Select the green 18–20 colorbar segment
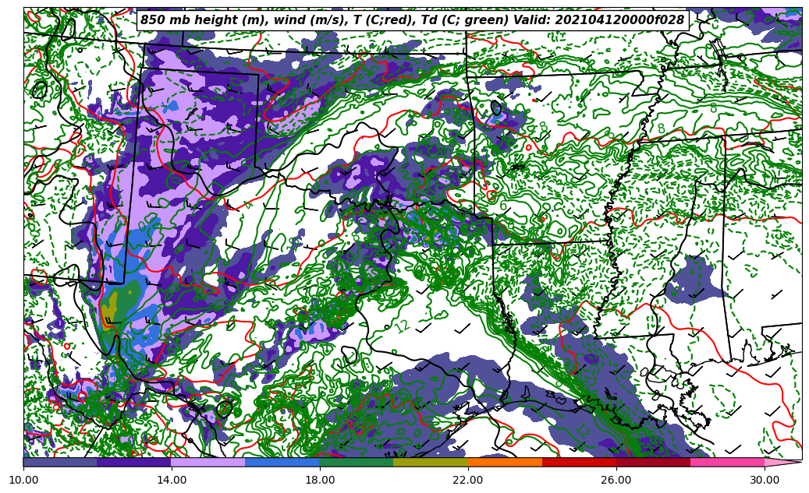809x493 pixels. pos(357,462)
